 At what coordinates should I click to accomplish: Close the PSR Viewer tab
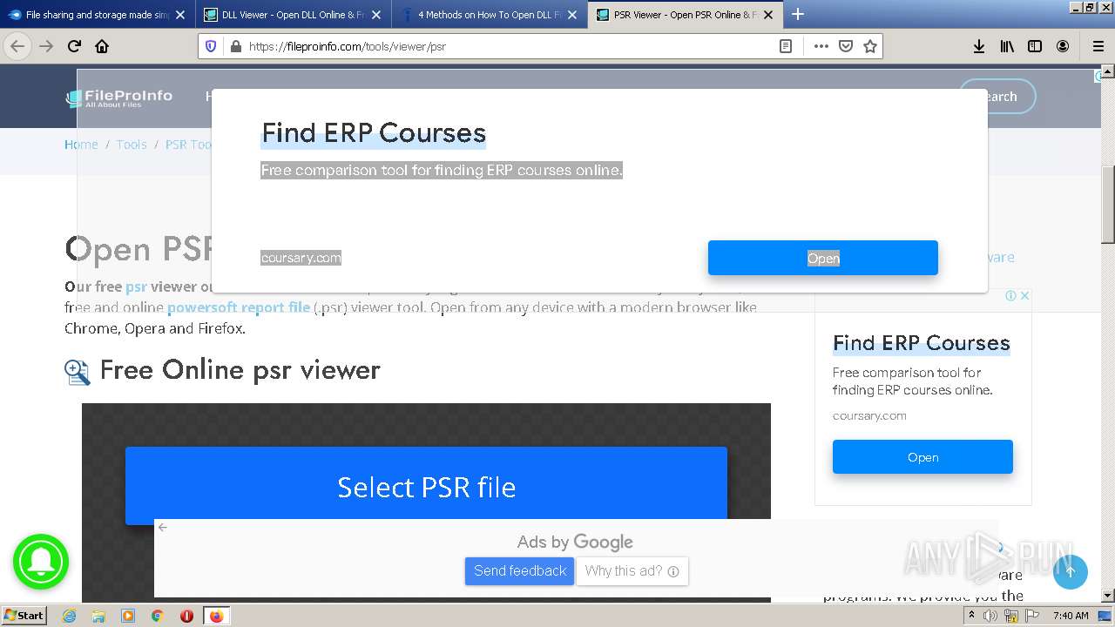(768, 15)
